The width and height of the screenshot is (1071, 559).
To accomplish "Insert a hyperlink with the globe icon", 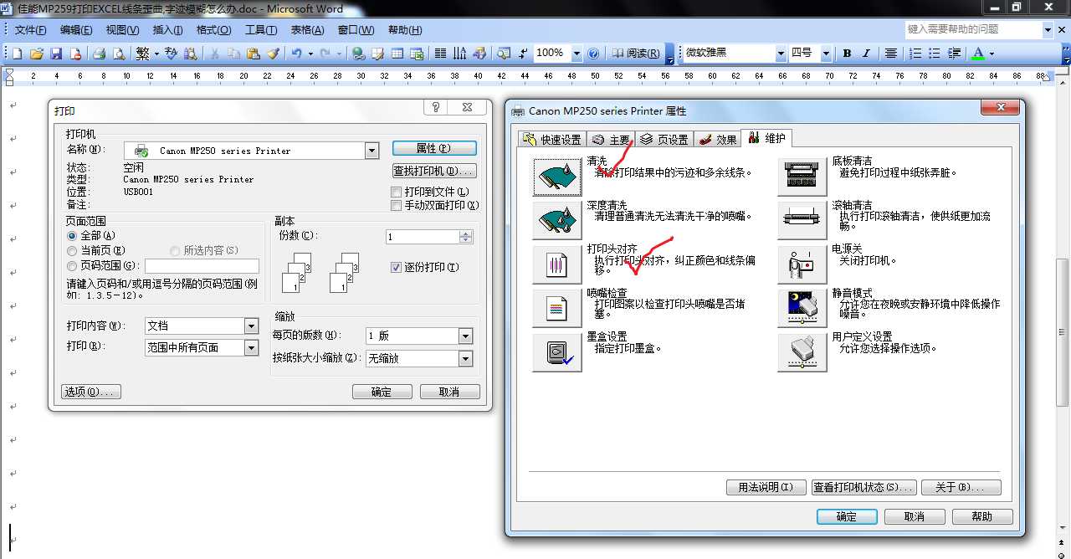I will tap(358, 54).
